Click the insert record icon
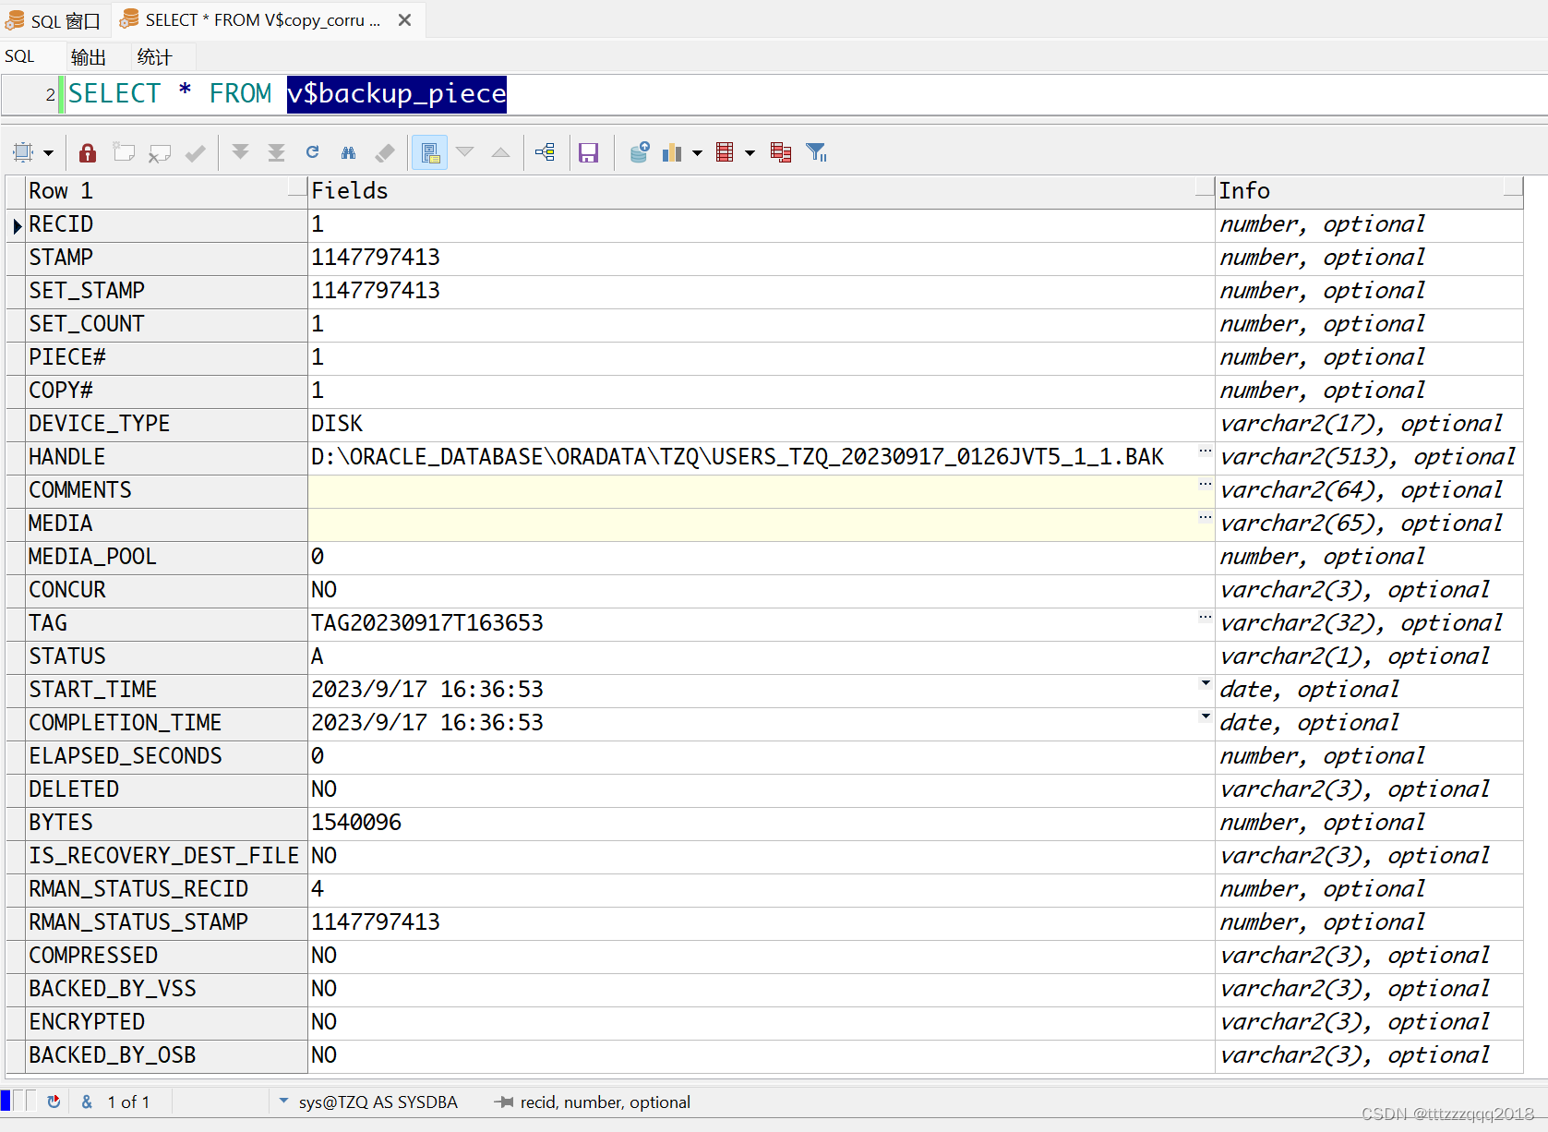This screenshot has width=1548, height=1132. [124, 152]
